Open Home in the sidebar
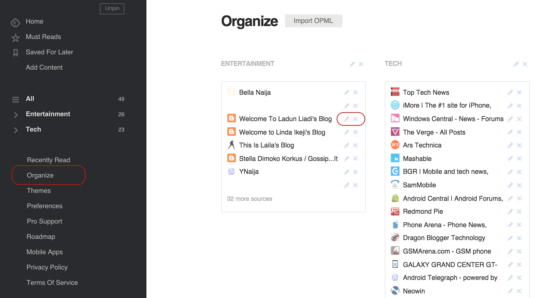This screenshot has width=541, height=298. 35,21
